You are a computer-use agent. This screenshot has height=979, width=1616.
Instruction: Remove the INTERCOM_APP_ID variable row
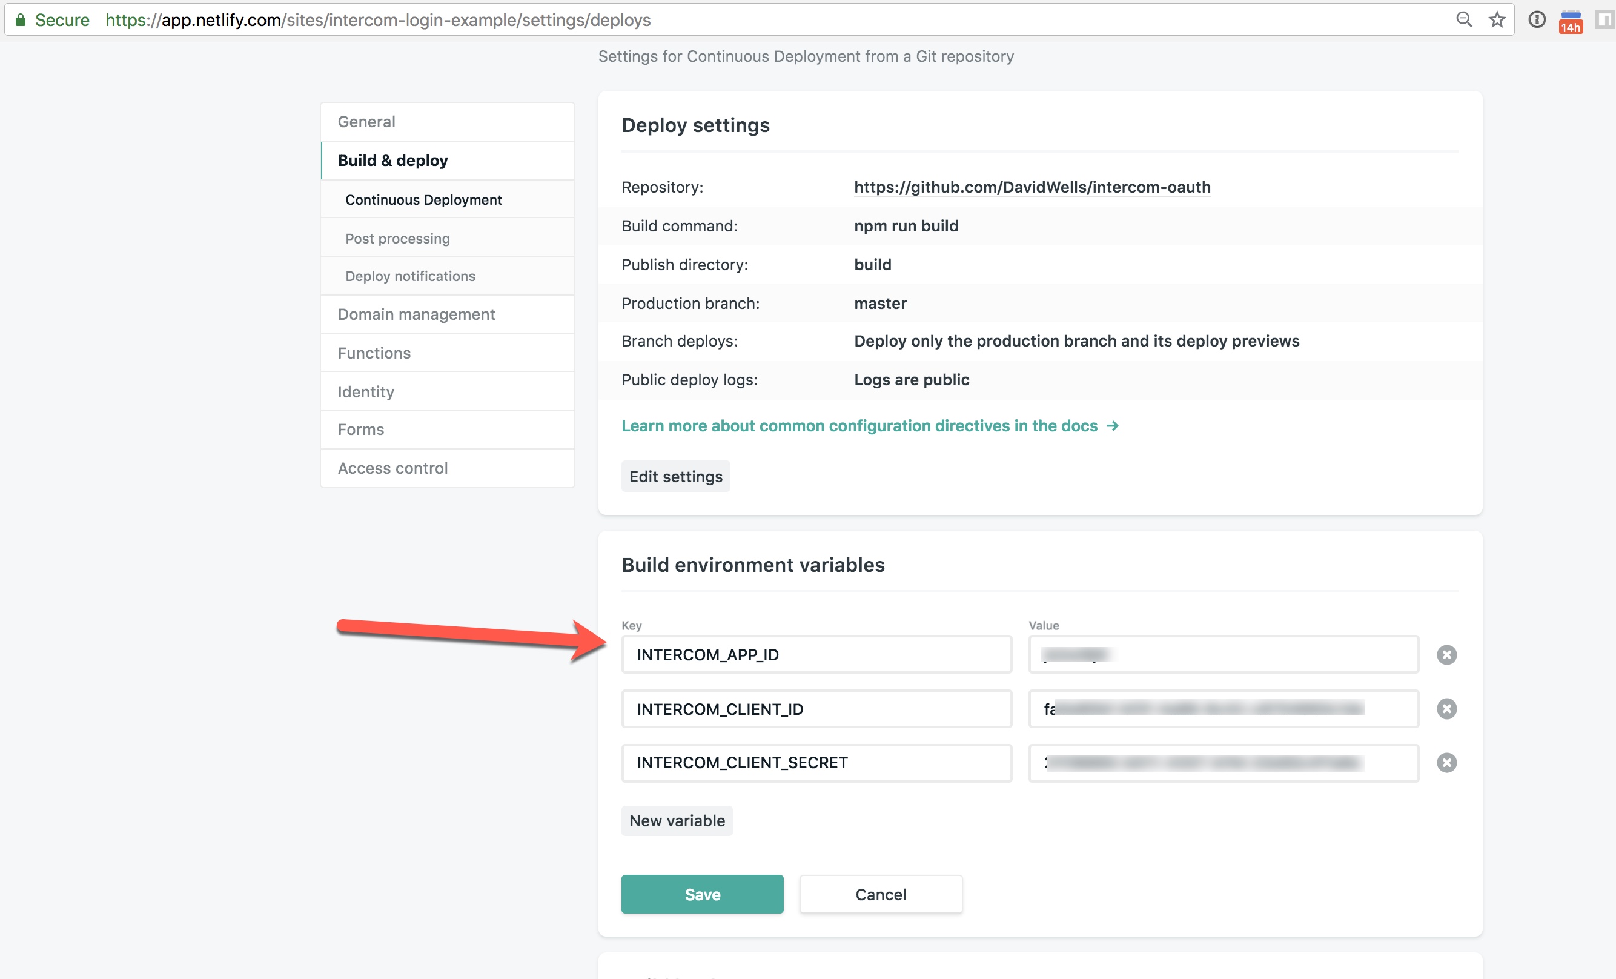(x=1446, y=654)
